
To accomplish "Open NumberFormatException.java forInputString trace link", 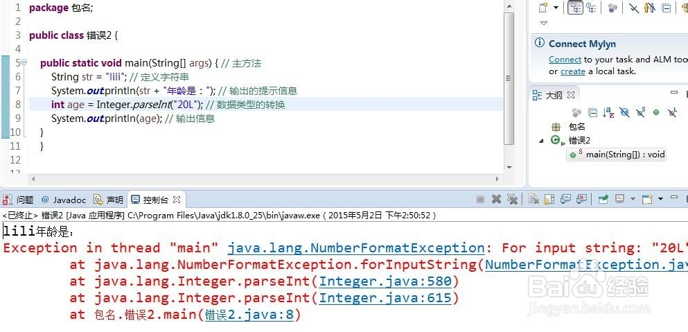I will tap(586, 265).
